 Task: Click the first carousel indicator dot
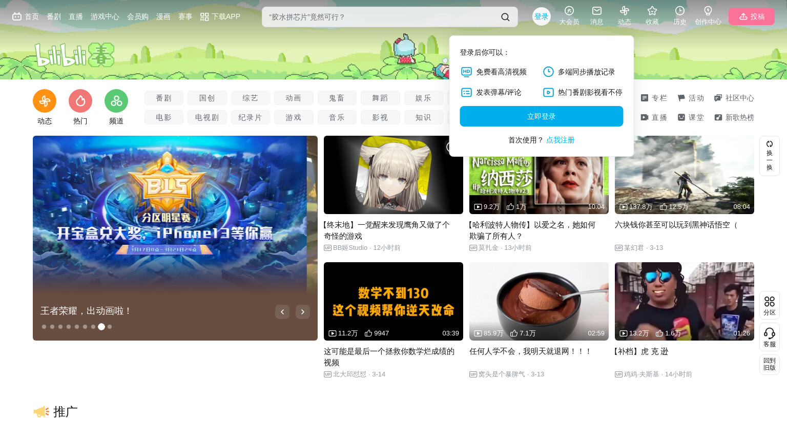44,327
